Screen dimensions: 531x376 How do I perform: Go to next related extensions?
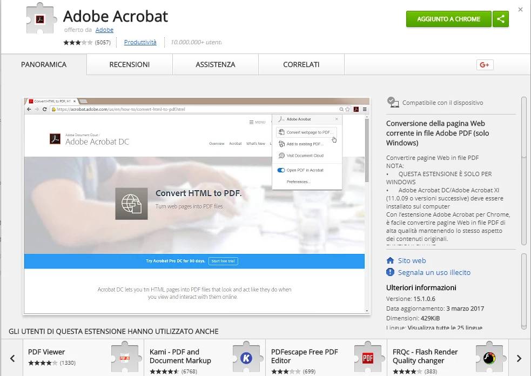(519, 358)
